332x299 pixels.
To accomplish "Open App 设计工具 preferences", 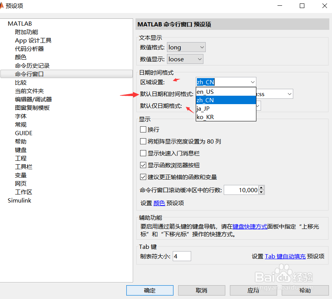I will [x=33, y=40].
